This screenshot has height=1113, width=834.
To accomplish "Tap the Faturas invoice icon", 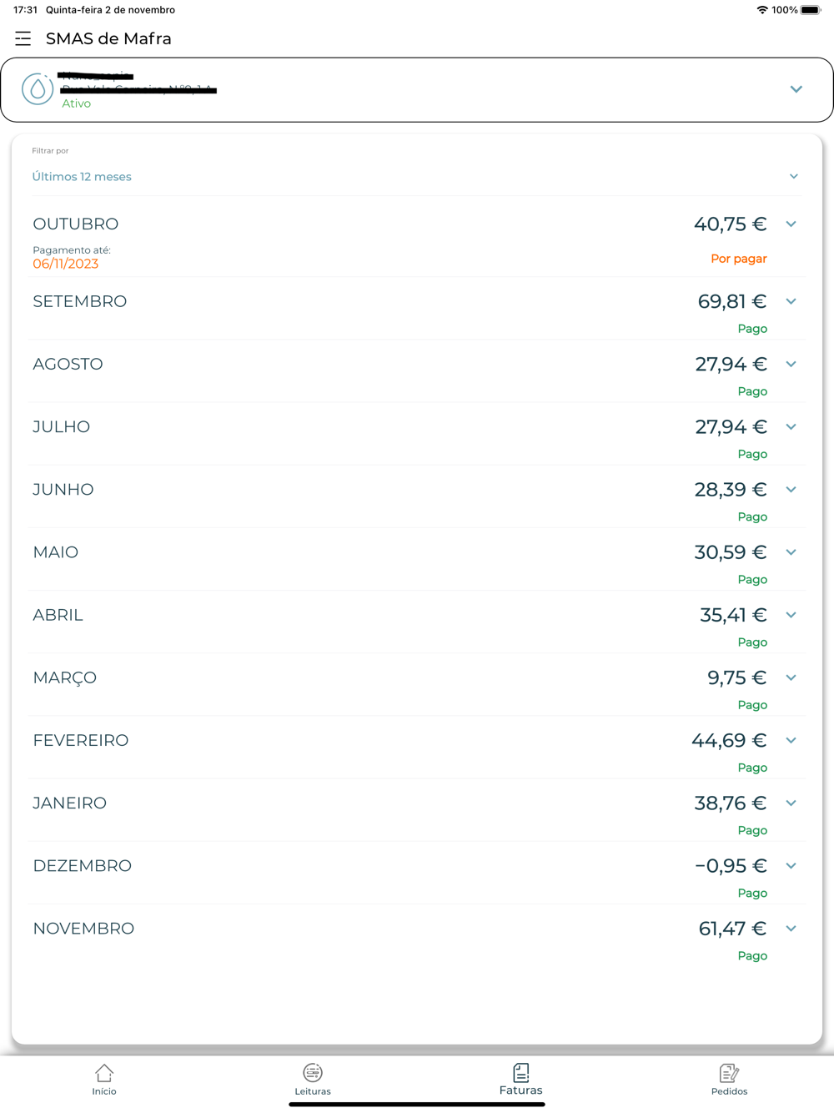I will coord(521,1071).
